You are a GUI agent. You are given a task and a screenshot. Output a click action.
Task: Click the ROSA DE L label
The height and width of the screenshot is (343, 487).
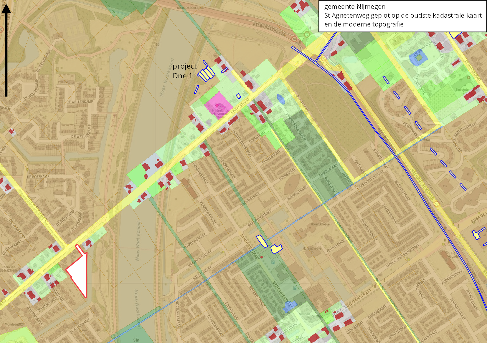[479, 217]
